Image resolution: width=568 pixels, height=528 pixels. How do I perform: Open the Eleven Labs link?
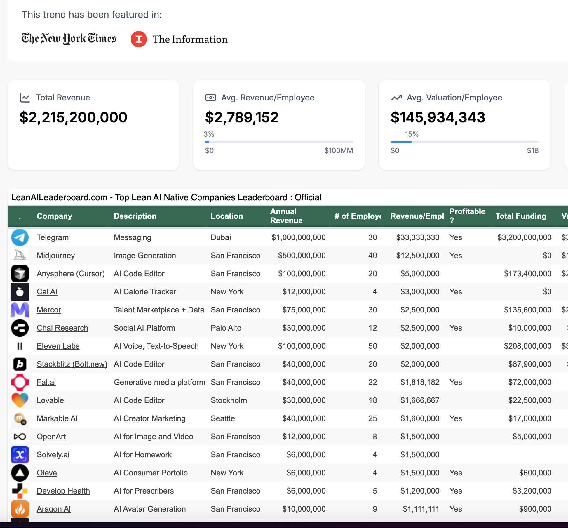tap(58, 346)
